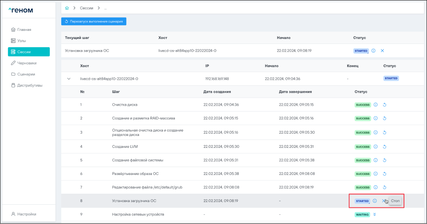Restart step 2 RAID-массива with retry icon
427x224 pixels.
(x=384, y=118)
